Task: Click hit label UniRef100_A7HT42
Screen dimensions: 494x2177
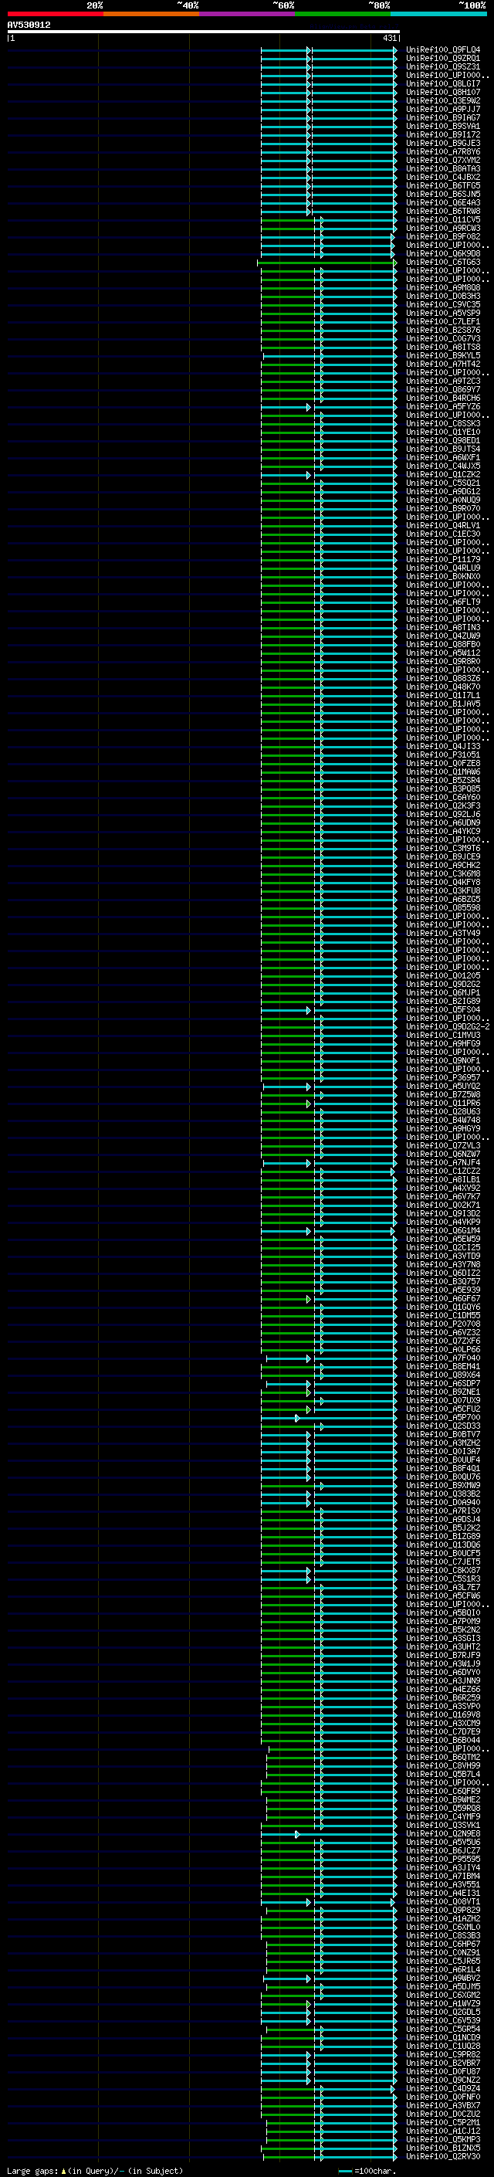Action: coord(443,365)
